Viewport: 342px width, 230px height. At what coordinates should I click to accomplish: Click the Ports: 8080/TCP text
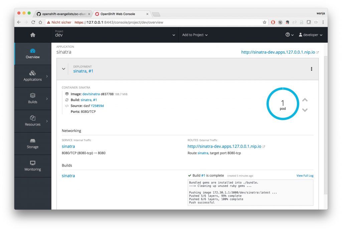tap(83, 111)
